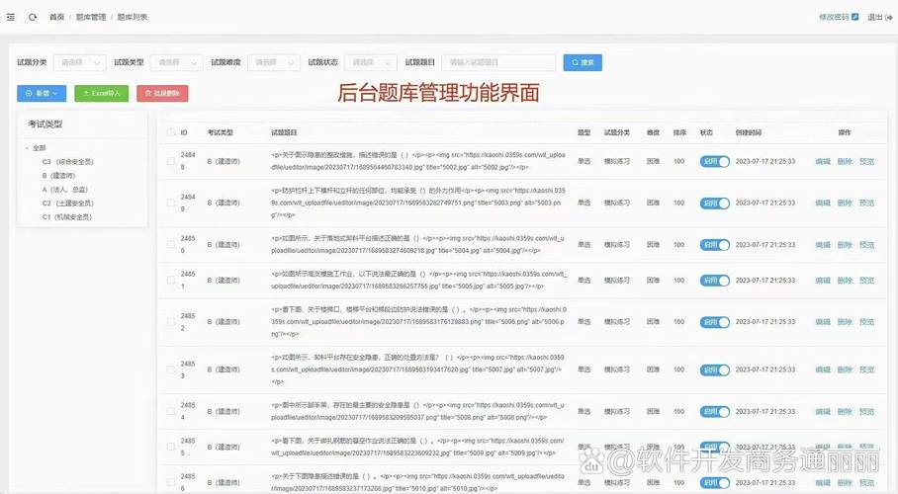Click the 考试类型 column header
This screenshot has width=898, height=494.
[220, 132]
